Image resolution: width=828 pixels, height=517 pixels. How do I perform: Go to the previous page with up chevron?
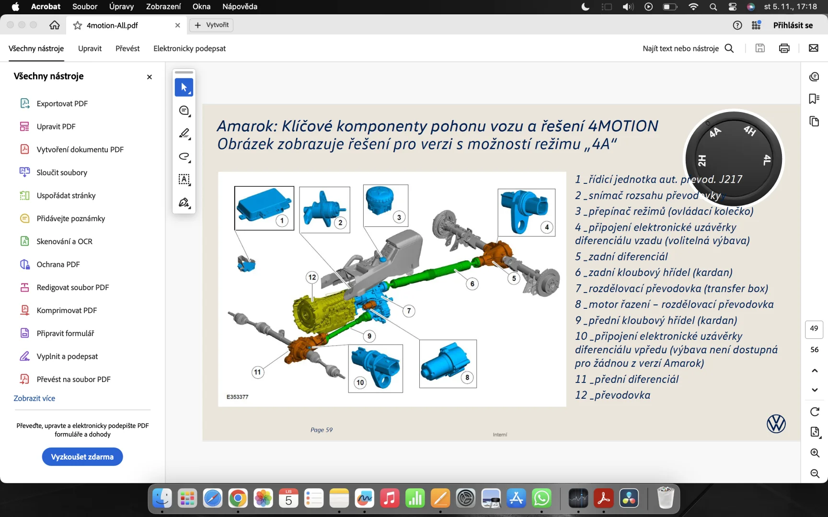815,371
